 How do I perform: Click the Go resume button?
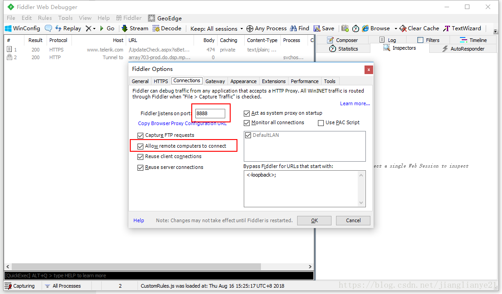point(107,28)
